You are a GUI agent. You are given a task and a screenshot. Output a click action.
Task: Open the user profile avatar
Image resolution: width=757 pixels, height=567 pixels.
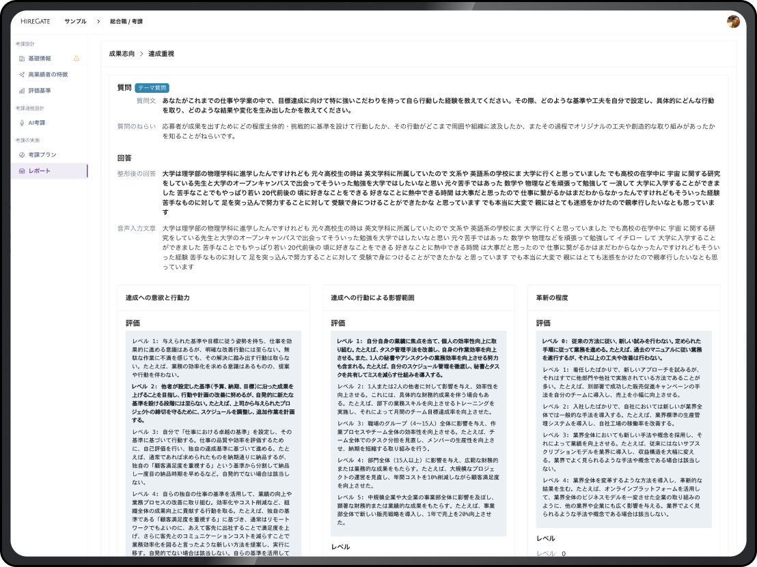(733, 21)
